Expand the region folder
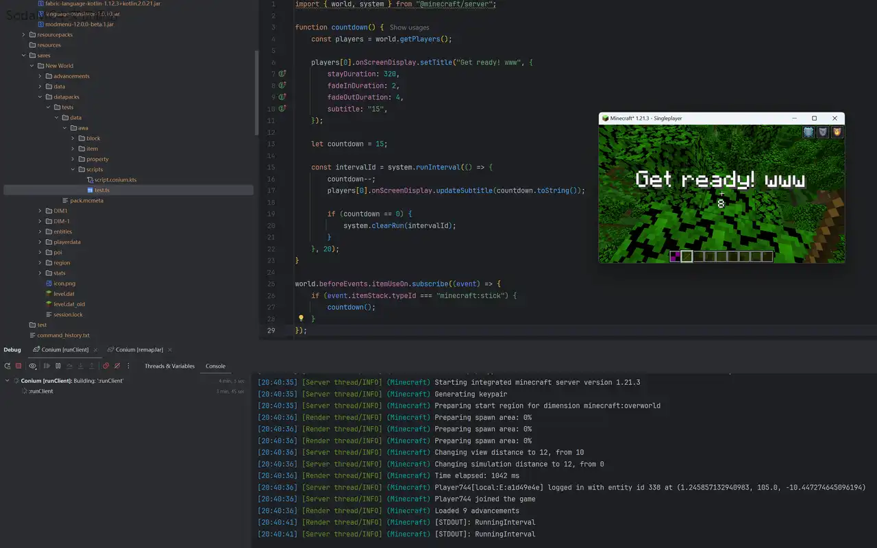 point(40,263)
